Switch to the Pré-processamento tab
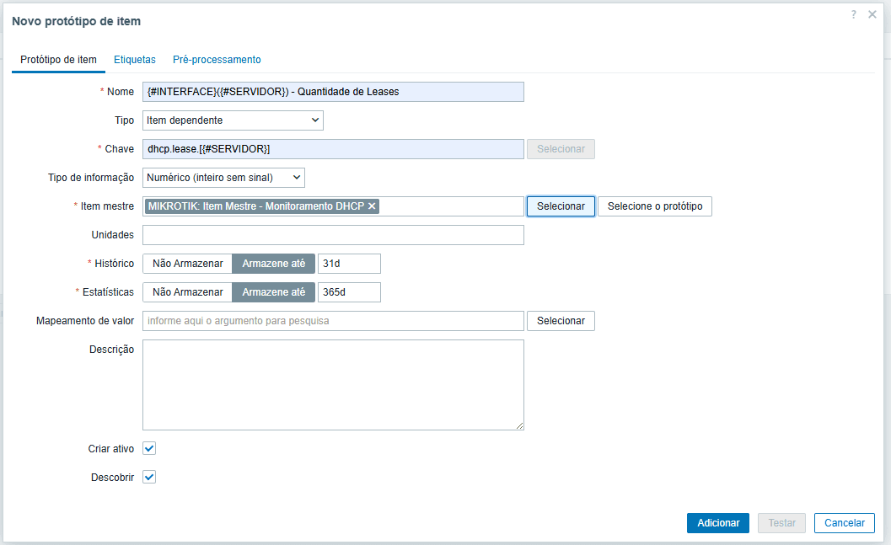The width and height of the screenshot is (891, 545). click(217, 60)
